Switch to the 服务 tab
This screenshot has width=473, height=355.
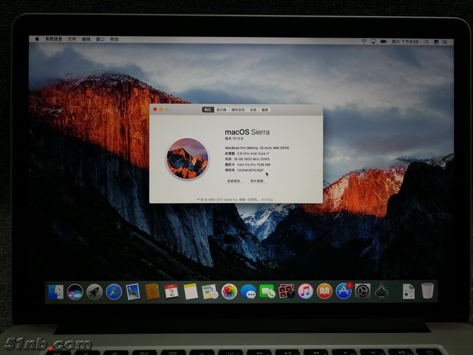[x=265, y=110]
